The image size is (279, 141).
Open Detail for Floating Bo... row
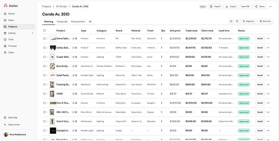(x=260, y=85)
